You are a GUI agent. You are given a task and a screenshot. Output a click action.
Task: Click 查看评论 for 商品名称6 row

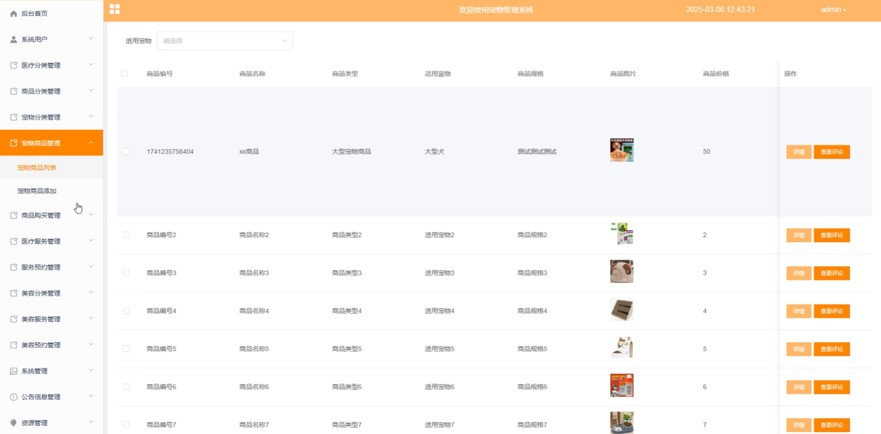832,387
